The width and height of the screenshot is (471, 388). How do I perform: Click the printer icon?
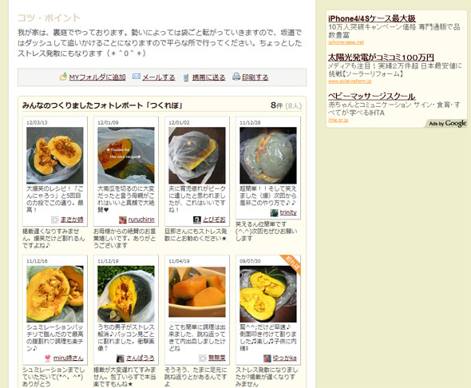(x=236, y=77)
